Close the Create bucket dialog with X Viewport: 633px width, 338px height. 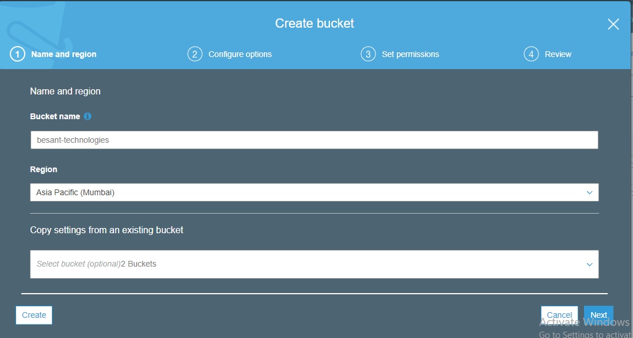tap(613, 24)
